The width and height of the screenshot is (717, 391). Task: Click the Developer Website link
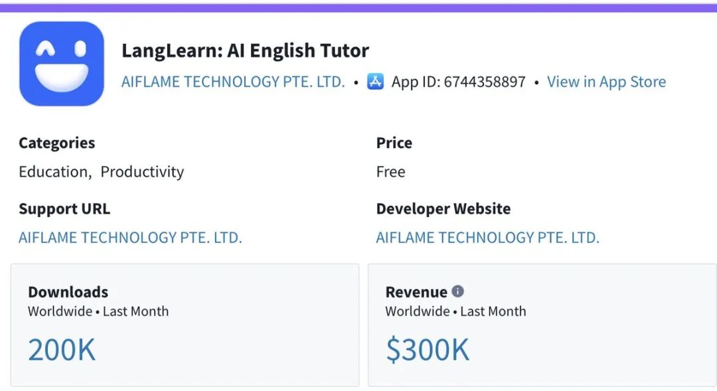coord(489,237)
